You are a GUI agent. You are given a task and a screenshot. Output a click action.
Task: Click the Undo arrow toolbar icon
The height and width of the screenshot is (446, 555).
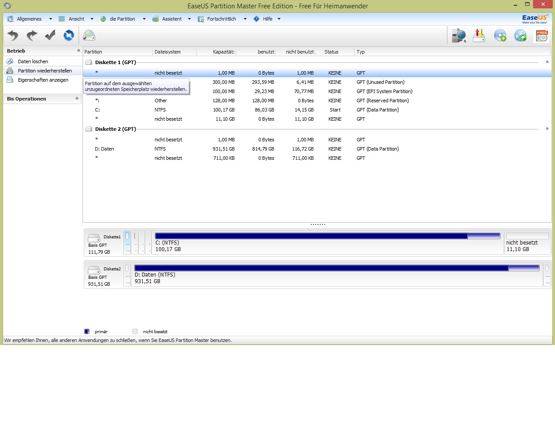pos(13,35)
